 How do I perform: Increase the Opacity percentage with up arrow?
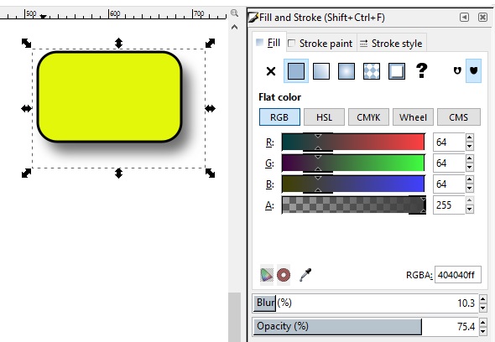coord(483,322)
